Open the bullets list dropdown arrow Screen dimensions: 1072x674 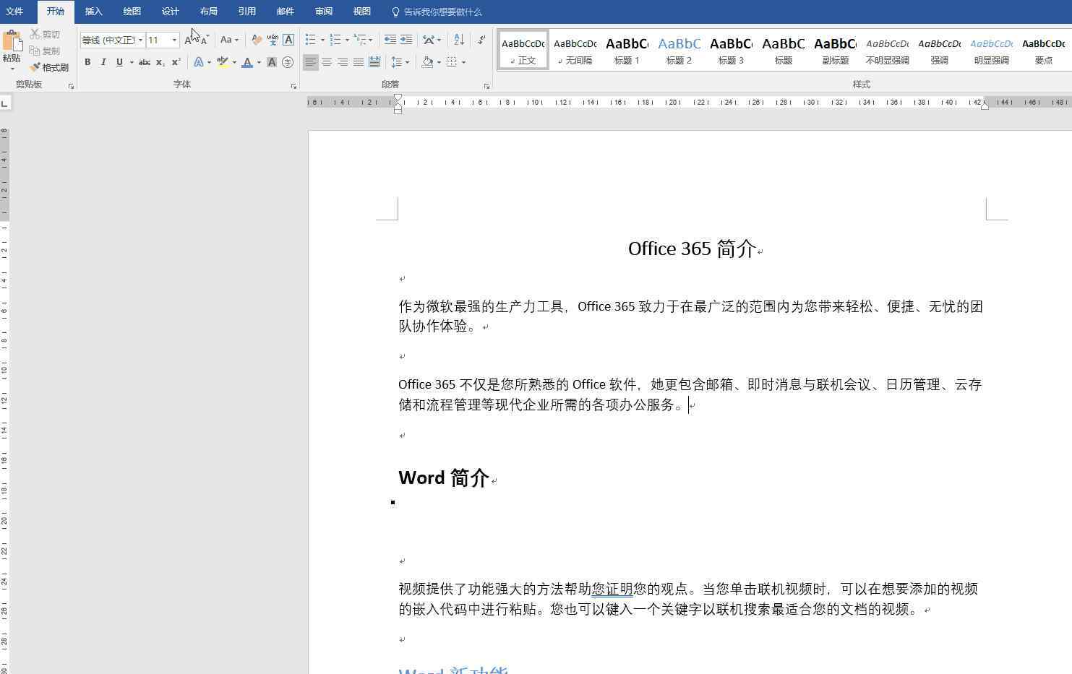click(x=322, y=40)
